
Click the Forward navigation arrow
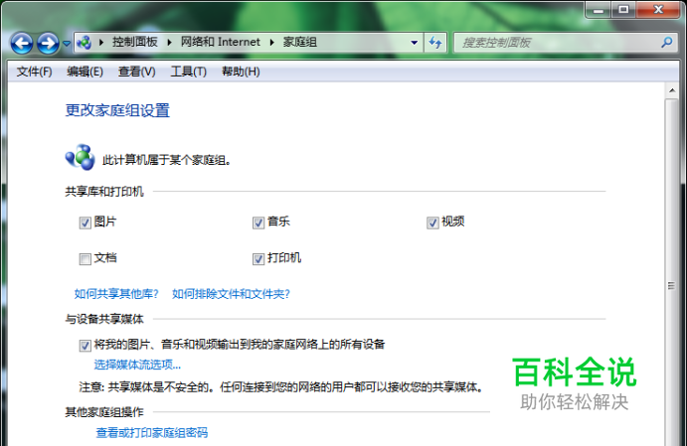point(48,44)
